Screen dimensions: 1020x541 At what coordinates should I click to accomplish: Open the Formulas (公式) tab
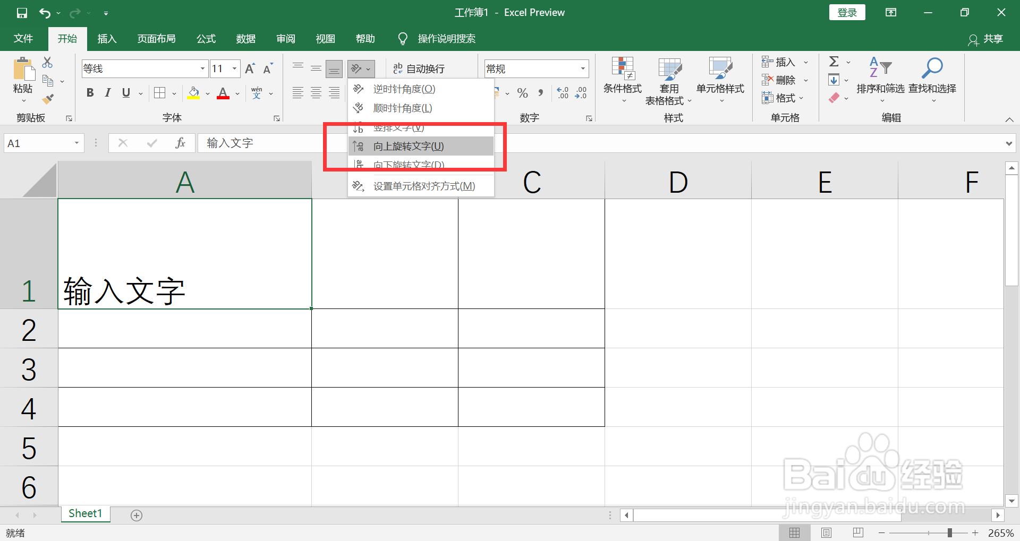coord(206,39)
